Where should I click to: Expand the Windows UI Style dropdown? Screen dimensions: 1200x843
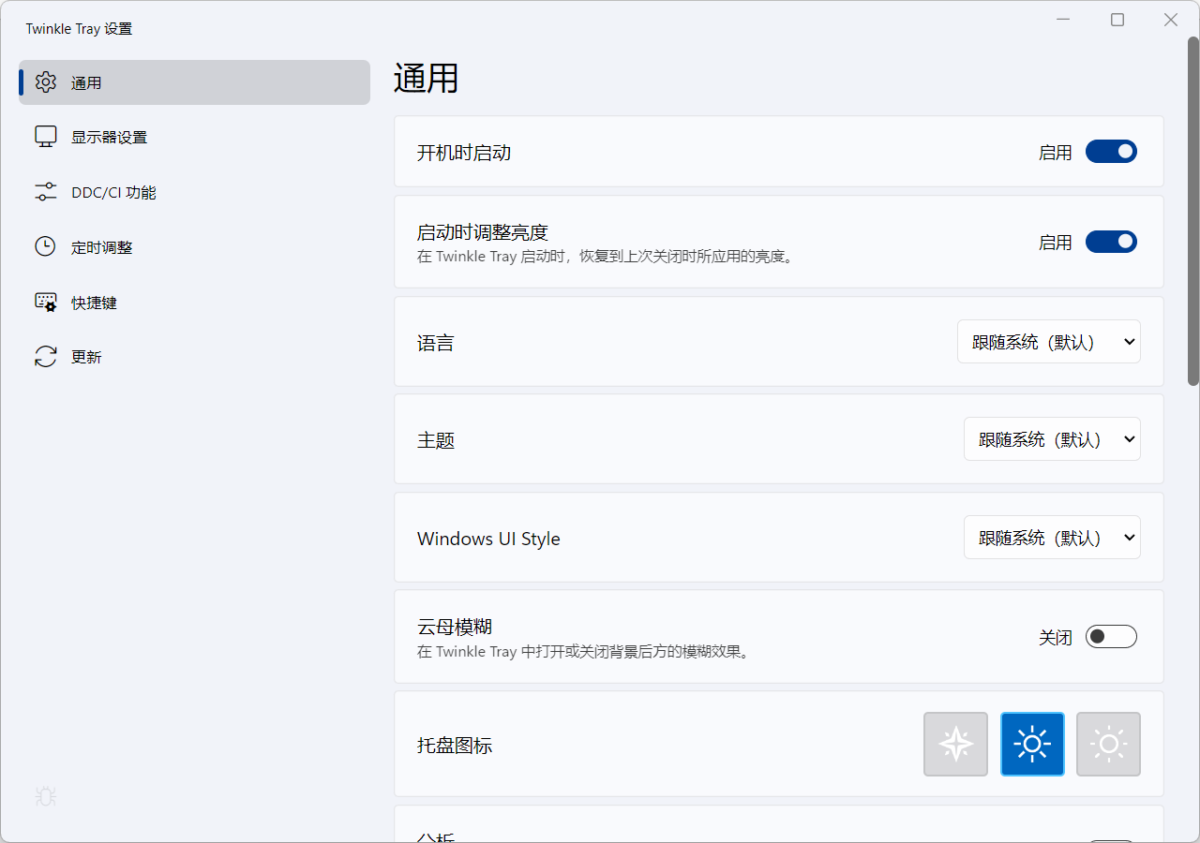point(1052,538)
